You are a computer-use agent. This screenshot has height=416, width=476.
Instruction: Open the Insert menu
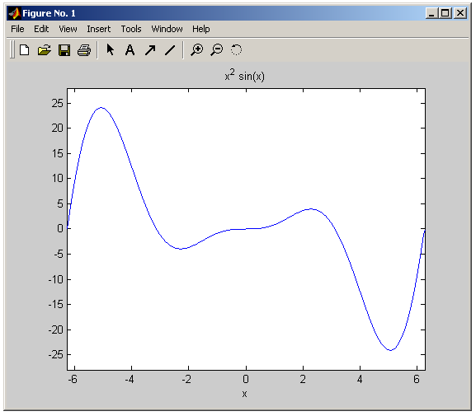tap(99, 29)
